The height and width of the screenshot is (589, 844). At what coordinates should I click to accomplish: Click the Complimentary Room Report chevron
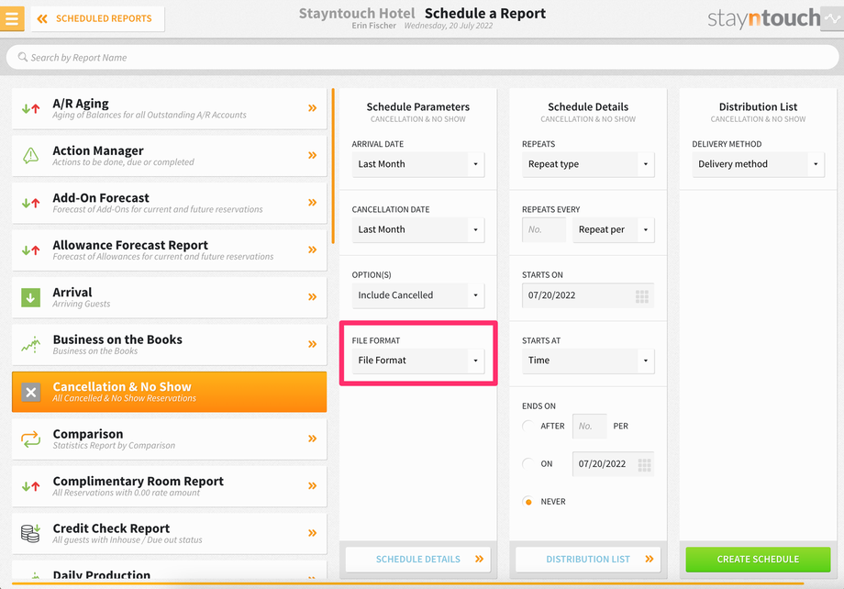pyautogui.click(x=312, y=486)
